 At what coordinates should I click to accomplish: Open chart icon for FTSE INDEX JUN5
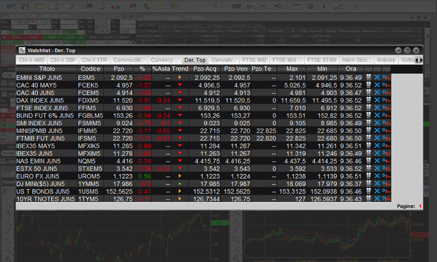click(387, 108)
